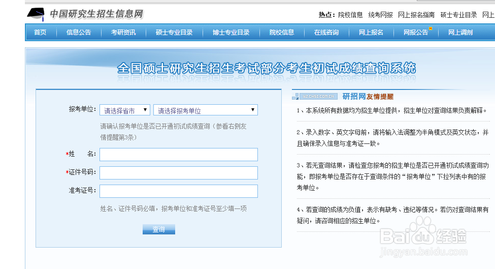Click reminder text starting 3、若无查询结果

pyautogui.click(x=393, y=176)
